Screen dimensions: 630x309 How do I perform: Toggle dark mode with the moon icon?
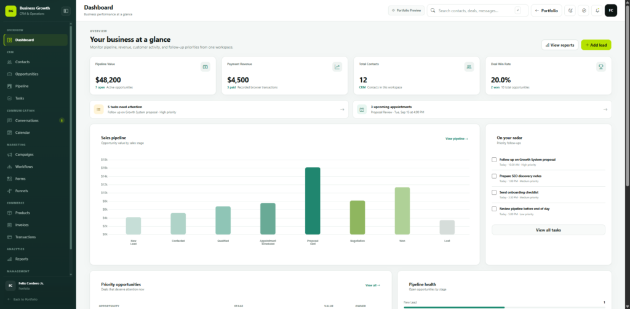click(x=570, y=10)
